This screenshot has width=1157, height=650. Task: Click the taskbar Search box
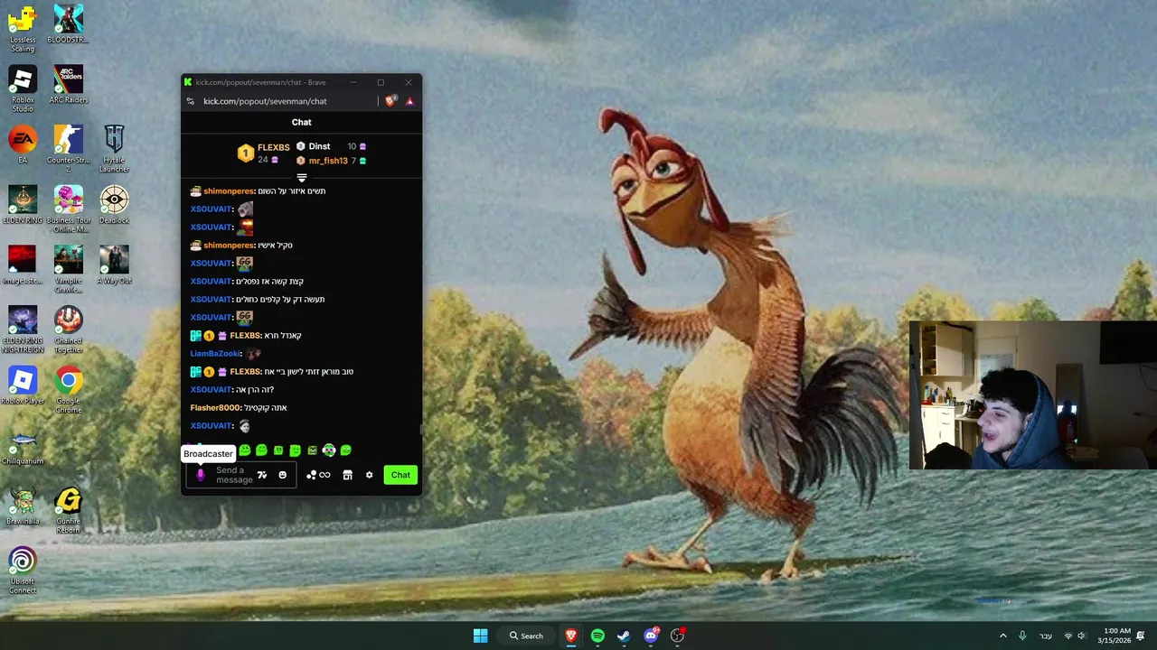526,636
